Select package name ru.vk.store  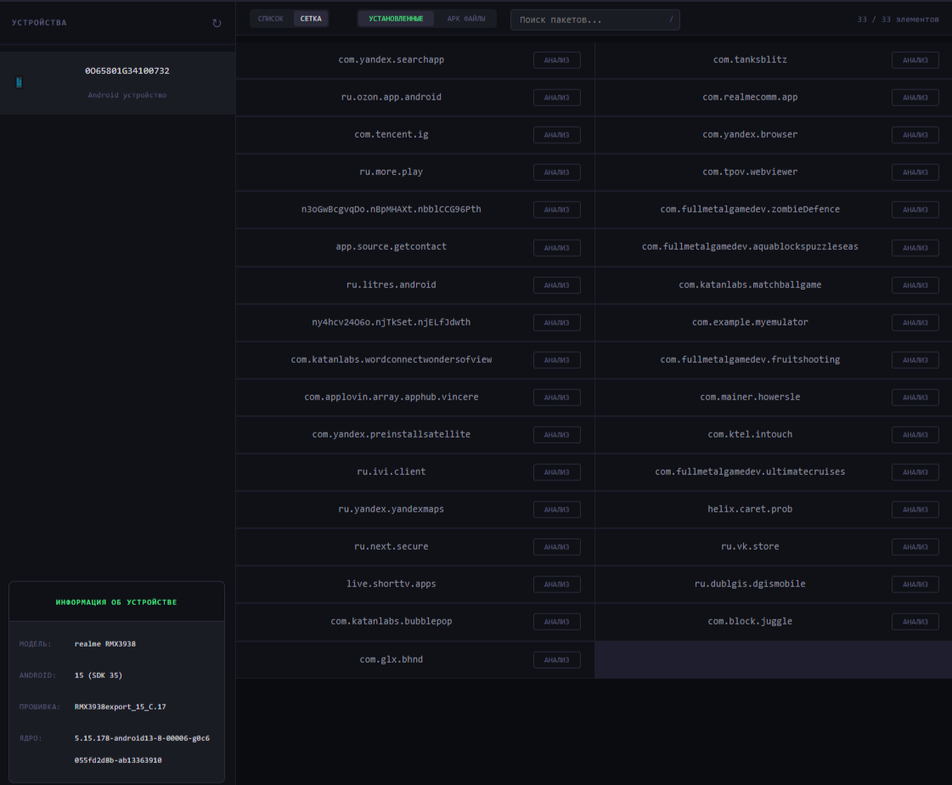[750, 546]
